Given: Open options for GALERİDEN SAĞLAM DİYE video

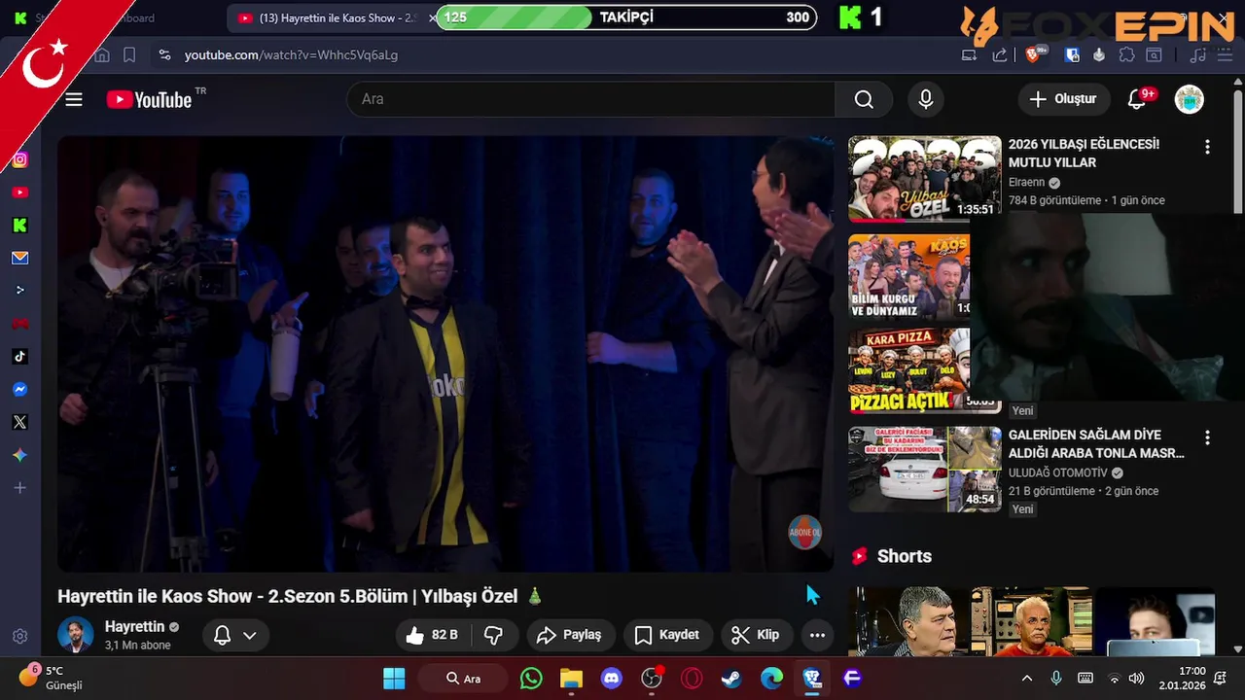Looking at the screenshot, I should tap(1207, 437).
